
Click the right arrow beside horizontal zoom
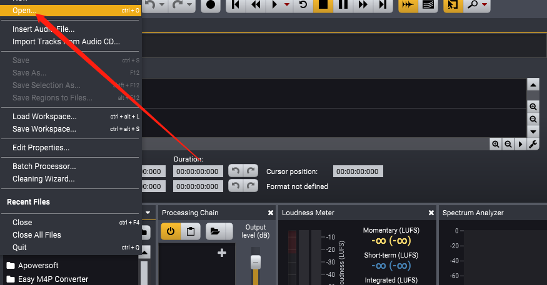click(521, 144)
